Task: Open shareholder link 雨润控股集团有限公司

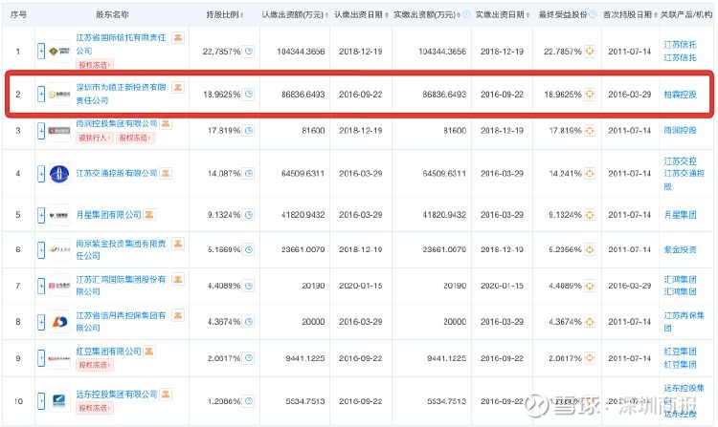Action: (116, 123)
